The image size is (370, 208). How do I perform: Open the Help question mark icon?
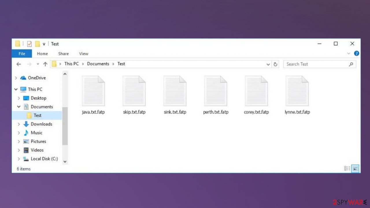pos(356,53)
